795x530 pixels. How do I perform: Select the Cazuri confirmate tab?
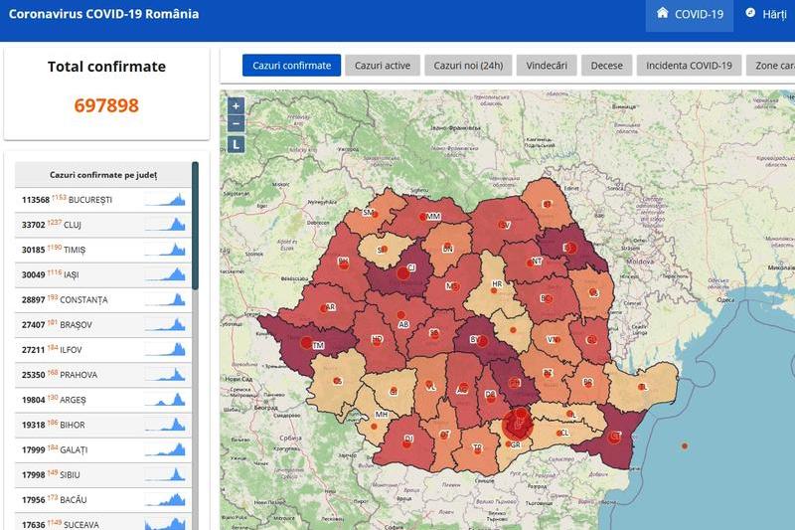(x=291, y=66)
